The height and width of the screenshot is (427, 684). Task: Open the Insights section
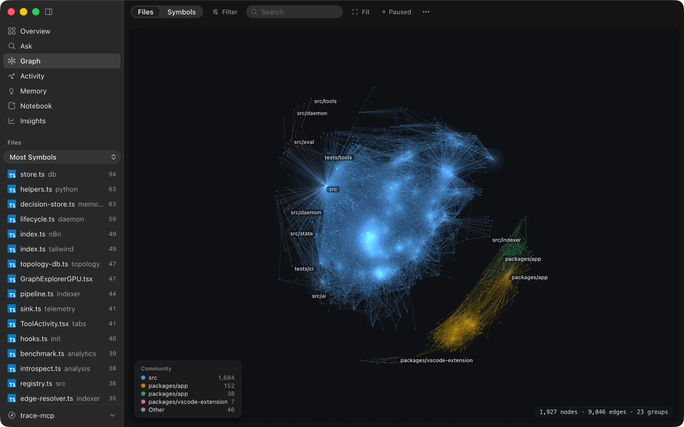pyautogui.click(x=62, y=121)
